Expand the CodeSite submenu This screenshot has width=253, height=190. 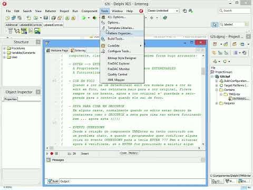(x=122, y=46)
